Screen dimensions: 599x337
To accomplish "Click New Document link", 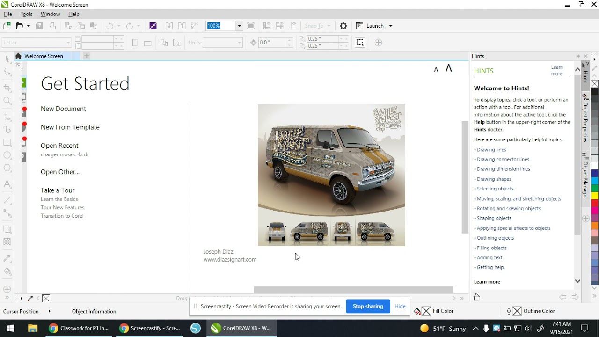I will pos(63,109).
